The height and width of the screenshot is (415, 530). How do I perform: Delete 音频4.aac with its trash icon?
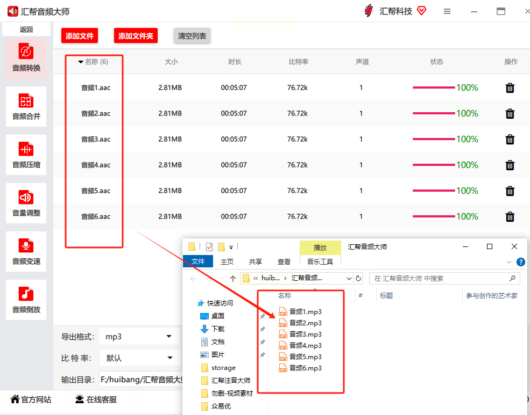coord(510,165)
